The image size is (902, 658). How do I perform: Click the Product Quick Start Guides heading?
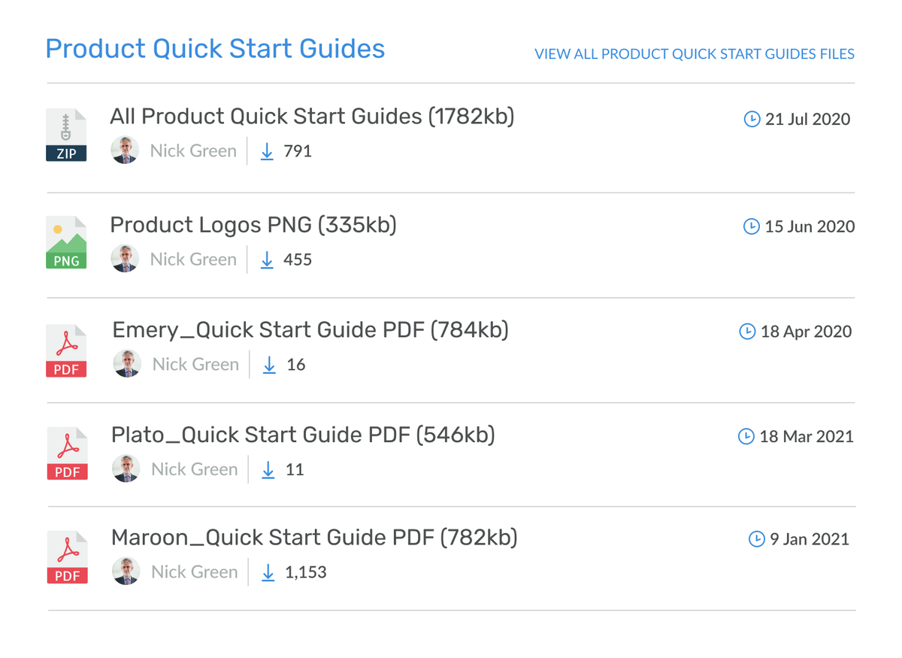215,49
